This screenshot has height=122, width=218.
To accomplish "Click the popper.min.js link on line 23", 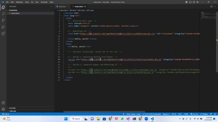I will 119,70.
